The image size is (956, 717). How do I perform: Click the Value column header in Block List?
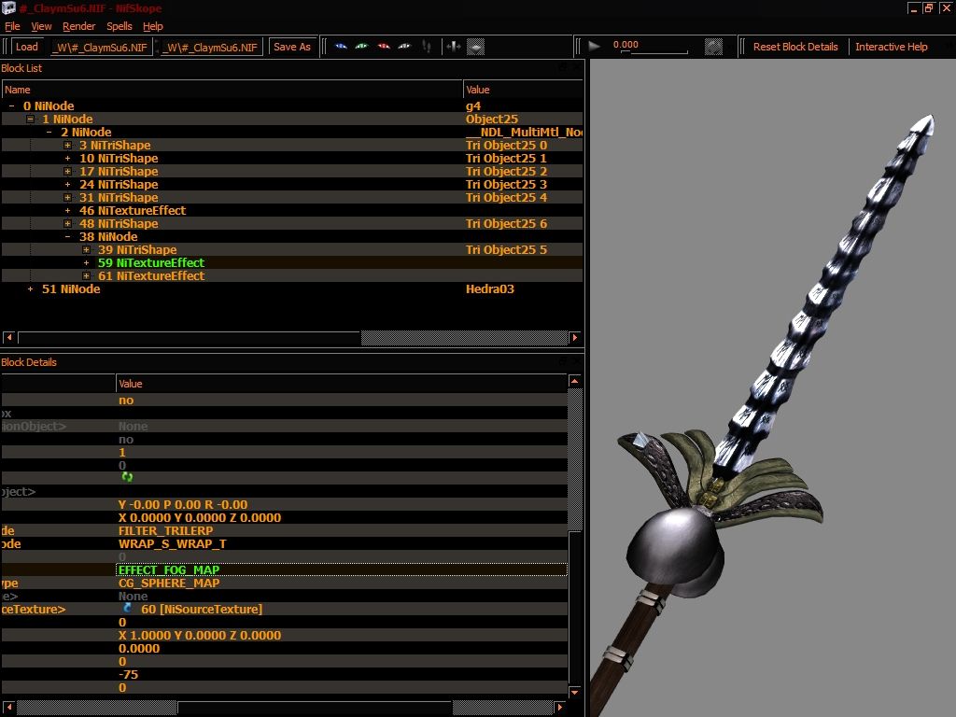(523, 90)
